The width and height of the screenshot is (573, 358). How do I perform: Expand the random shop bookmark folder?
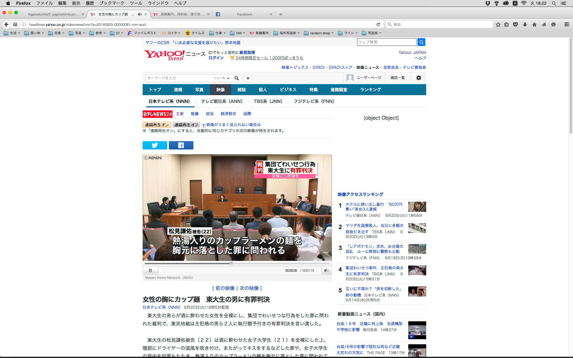[319, 33]
